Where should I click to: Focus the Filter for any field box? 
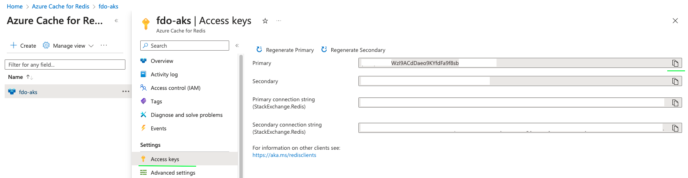tap(65, 65)
